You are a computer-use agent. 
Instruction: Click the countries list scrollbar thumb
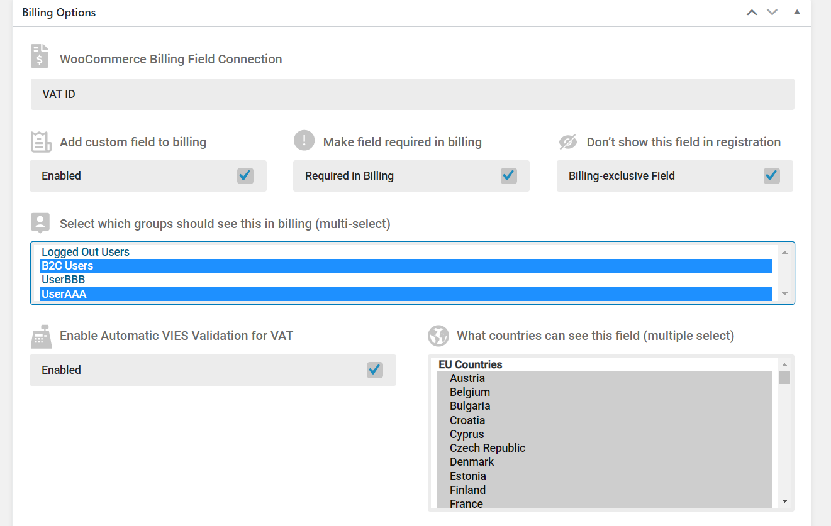[784, 377]
